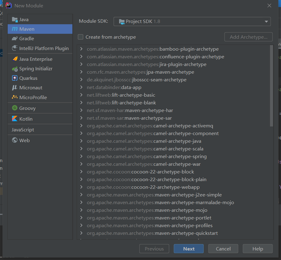Click the Java Enterprise label
Screen dimensions: 281x260
(36, 59)
